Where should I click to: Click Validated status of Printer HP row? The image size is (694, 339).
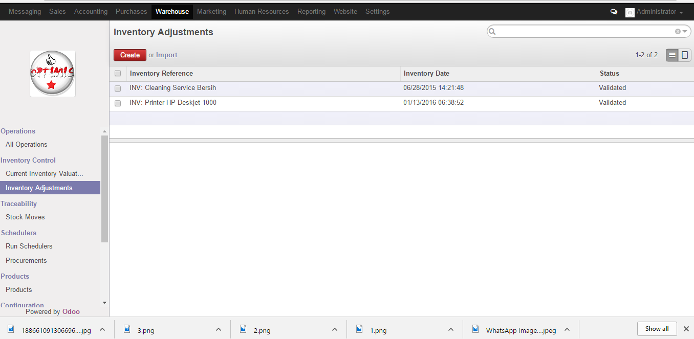point(613,103)
